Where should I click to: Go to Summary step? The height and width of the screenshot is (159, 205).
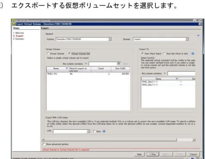pyautogui.click(x=19, y=39)
